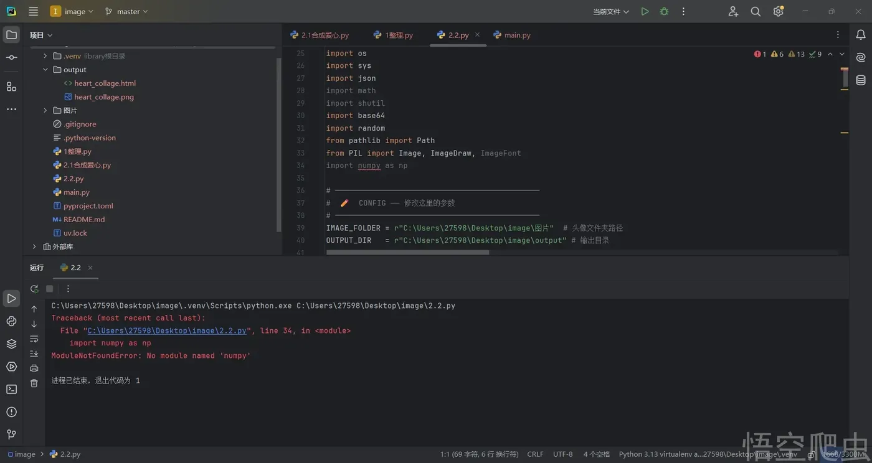
Task: Clear console output with the trash icon
Action: tap(34, 383)
